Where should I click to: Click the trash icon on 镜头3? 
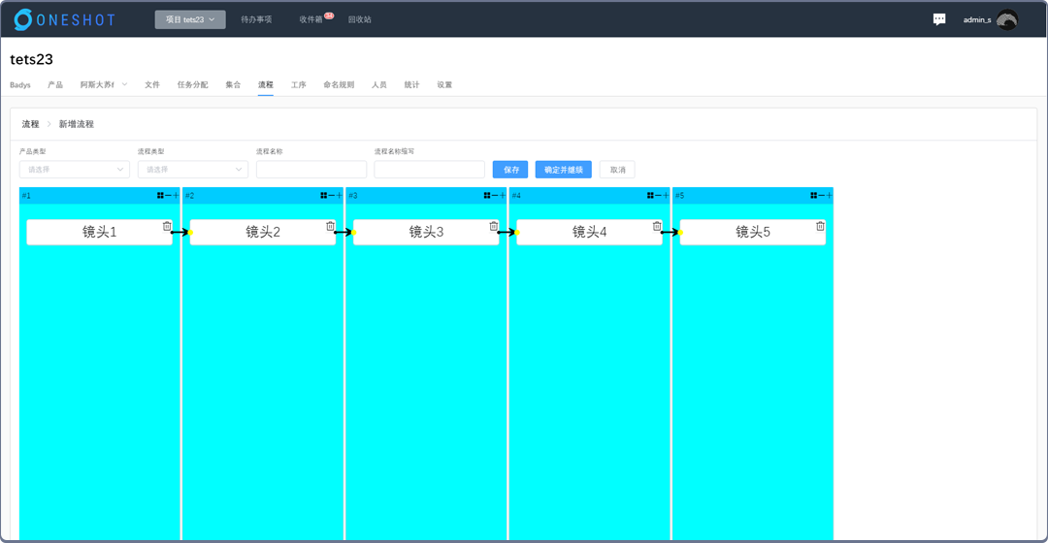click(x=494, y=226)
